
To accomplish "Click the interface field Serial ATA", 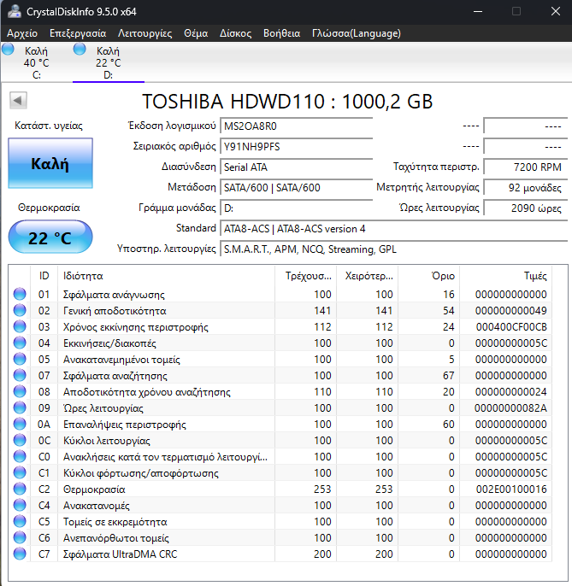I will (297, 167).
